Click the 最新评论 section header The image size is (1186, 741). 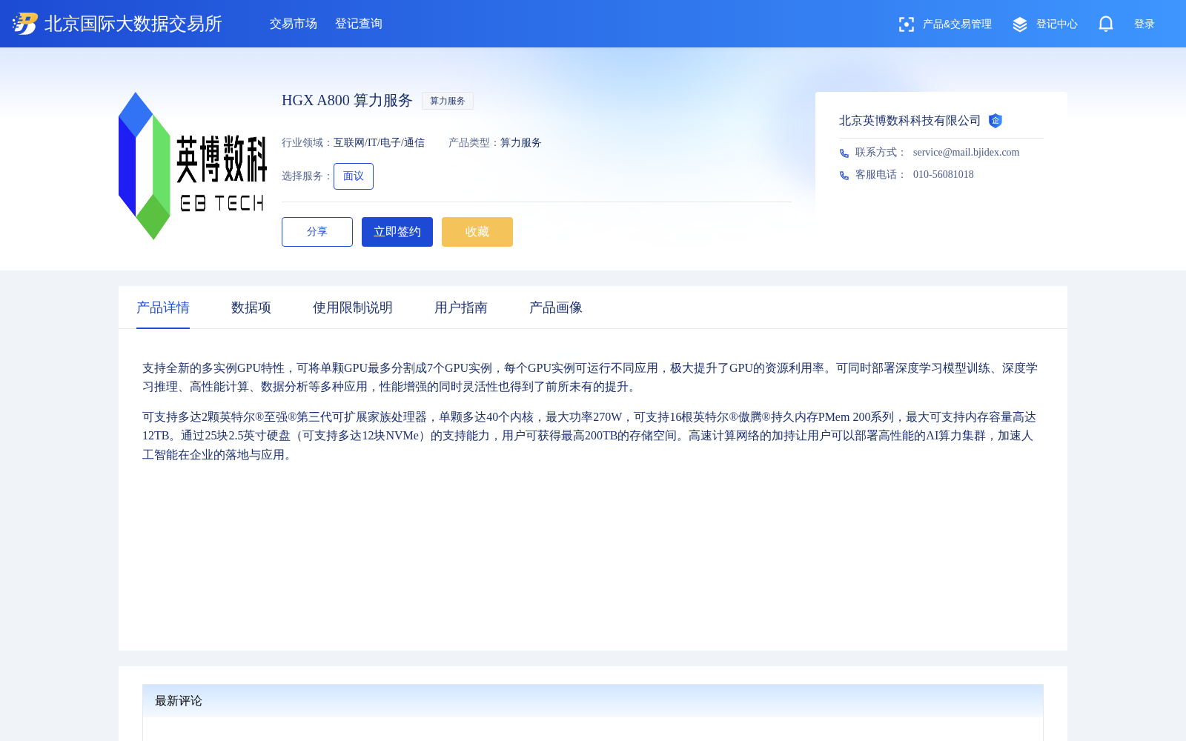pyautogui.click(x=593, y=701)
